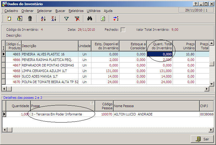Viewport: 216px width, 145px height.
Task: Select the selected 0,000 quantity cell of 4865
Action: (x=160, y=54)
